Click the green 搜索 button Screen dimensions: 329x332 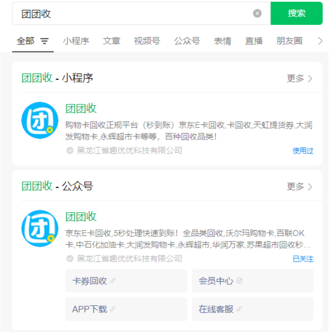(x=296, y=13)
